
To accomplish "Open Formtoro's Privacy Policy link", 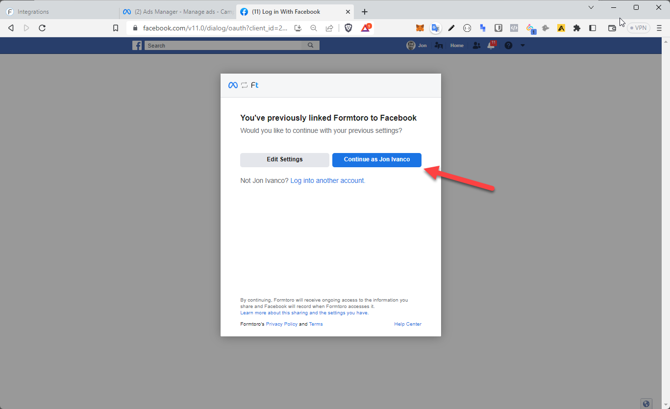I will [281, 324].
